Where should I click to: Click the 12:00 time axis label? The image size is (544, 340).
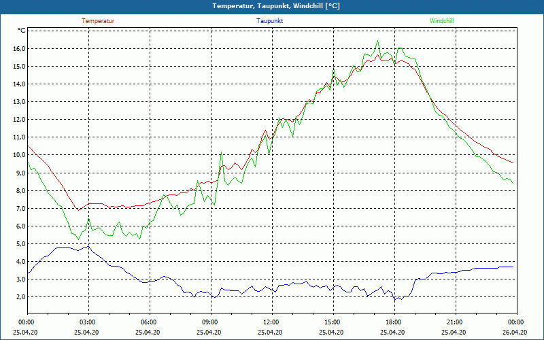[x=273, y=322]
